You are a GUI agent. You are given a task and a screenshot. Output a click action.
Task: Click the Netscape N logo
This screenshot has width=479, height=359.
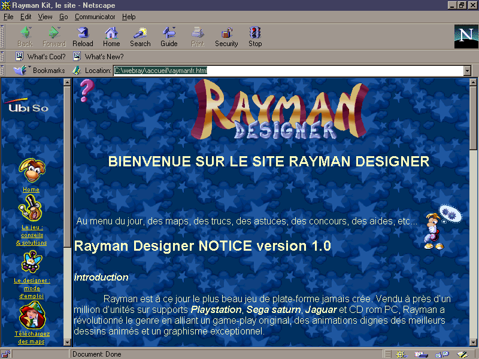[466, 36]
